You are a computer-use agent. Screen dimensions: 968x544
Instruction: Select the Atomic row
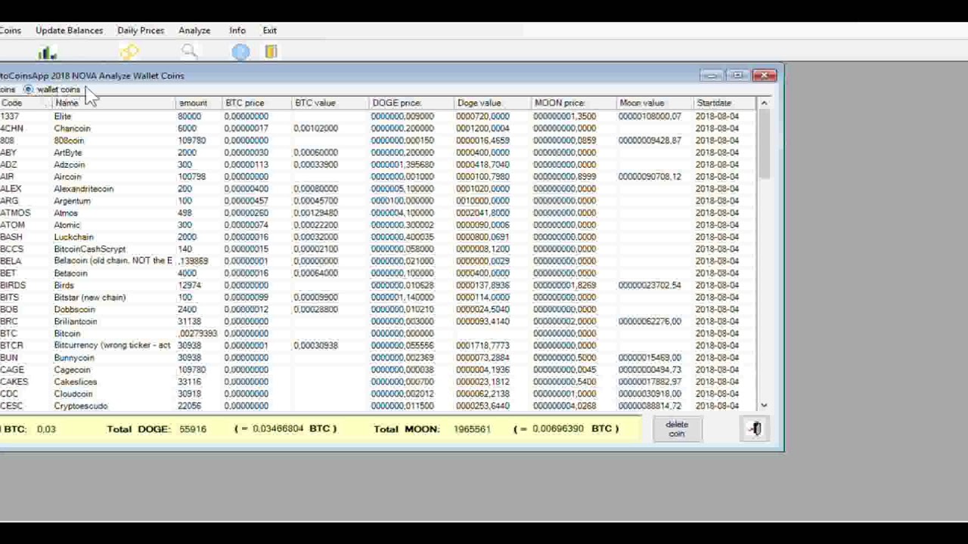(x=378, y=225)
